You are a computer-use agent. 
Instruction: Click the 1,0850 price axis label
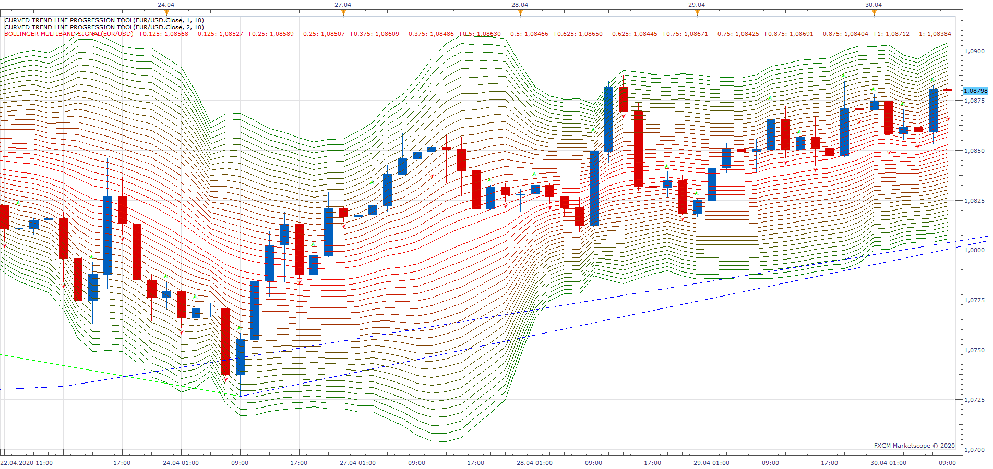coord(975,151)
